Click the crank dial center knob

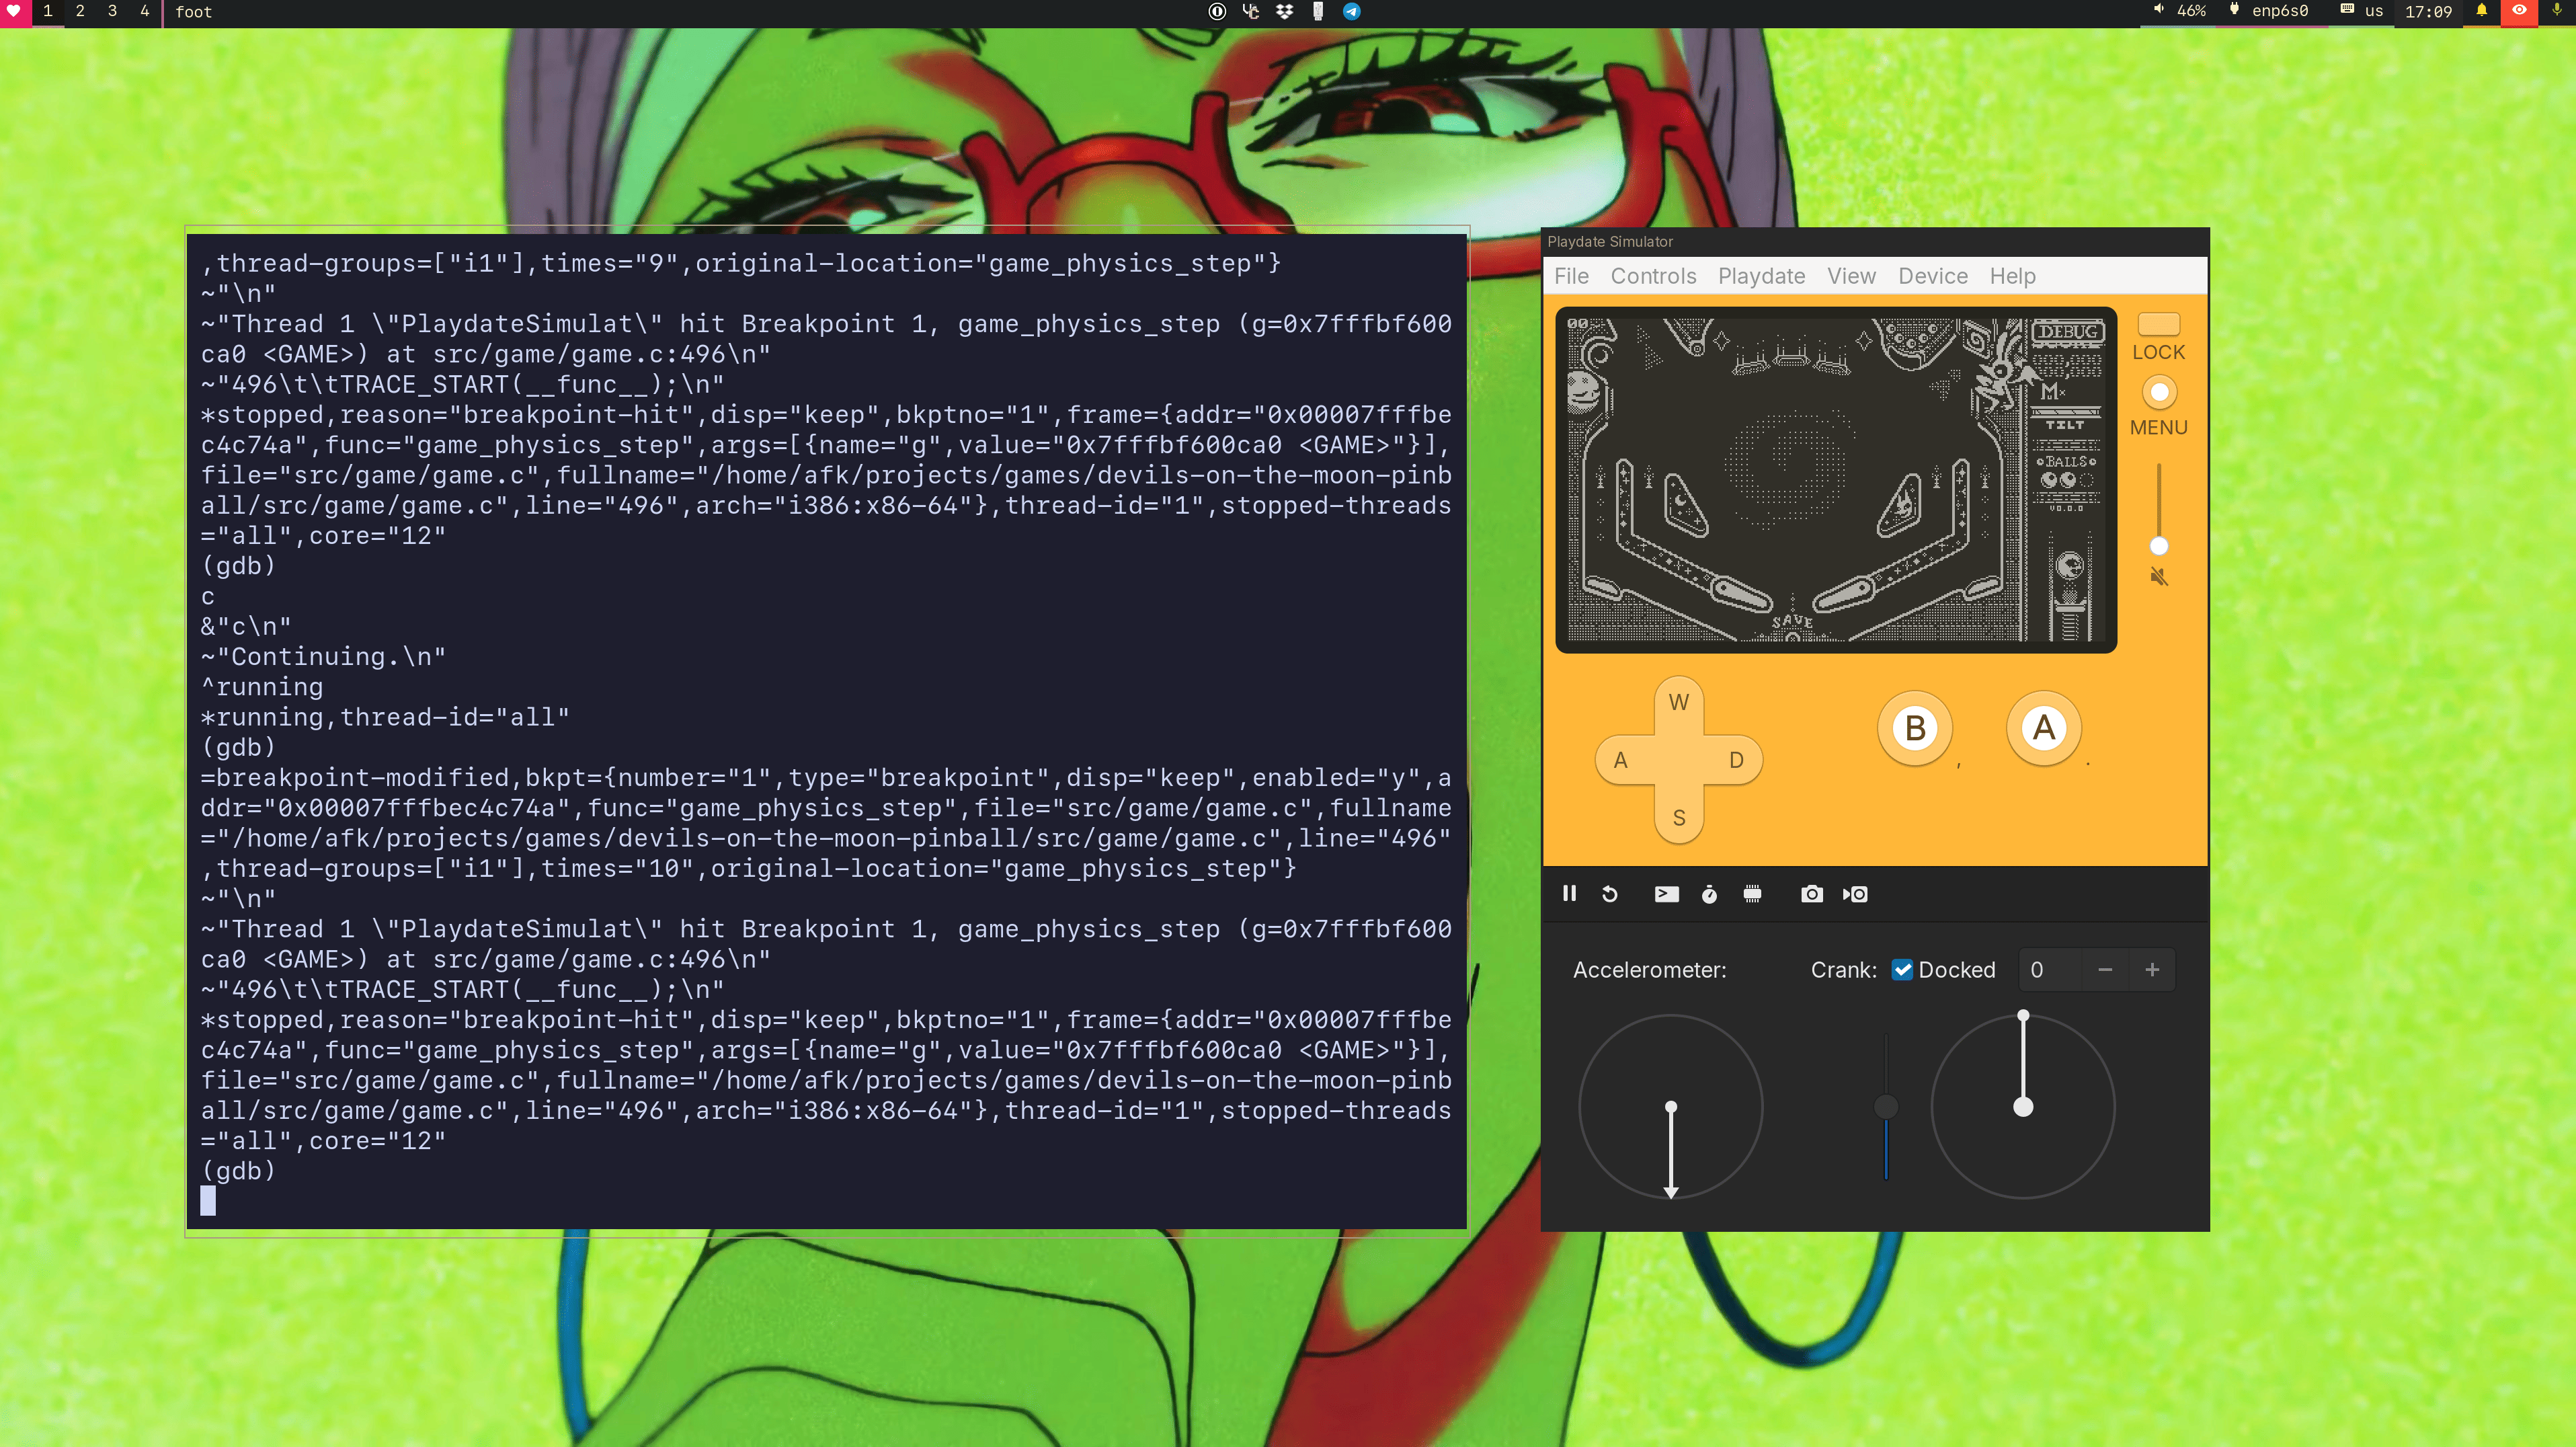tap(2022, 1106)
